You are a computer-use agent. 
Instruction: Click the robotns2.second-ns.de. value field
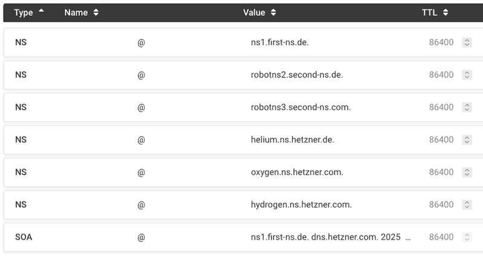(296, 75)
